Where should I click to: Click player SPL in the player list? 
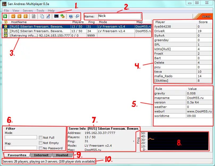pos(183,45)
